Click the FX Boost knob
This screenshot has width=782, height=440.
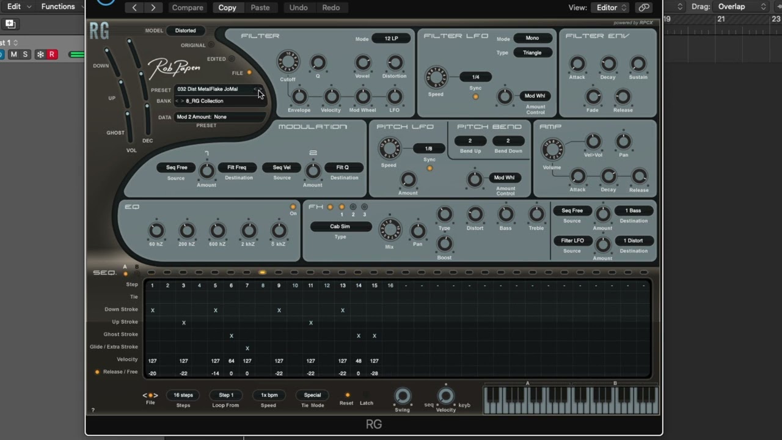(x=444, y=243)
